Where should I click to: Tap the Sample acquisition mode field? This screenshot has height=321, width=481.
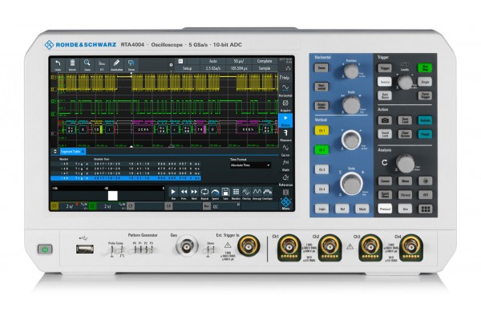264,68
